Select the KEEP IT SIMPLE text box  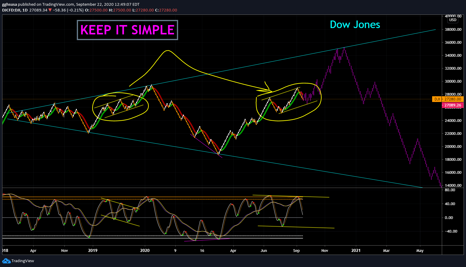tap(127, 30)
